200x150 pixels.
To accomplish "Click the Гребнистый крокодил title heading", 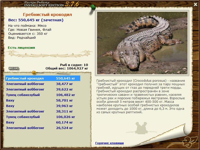I will coord(47,14).
